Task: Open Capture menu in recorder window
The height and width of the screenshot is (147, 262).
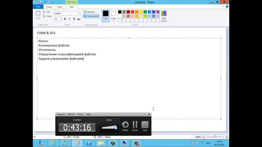Action: pos(61,114)
